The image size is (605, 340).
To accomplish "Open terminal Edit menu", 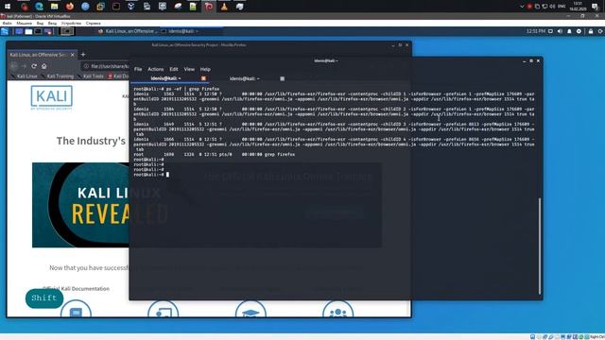I will (174, 69).
